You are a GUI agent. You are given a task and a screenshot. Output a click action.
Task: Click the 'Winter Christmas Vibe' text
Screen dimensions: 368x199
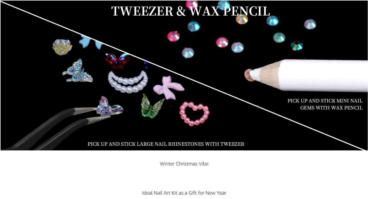tap(184, 164)
